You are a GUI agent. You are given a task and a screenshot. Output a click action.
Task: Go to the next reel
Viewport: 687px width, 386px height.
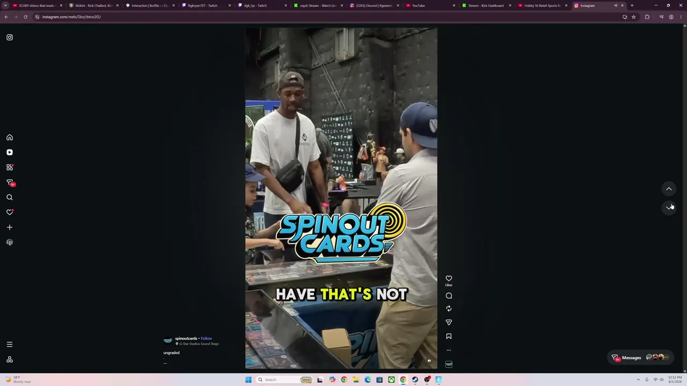click(669, 207)
